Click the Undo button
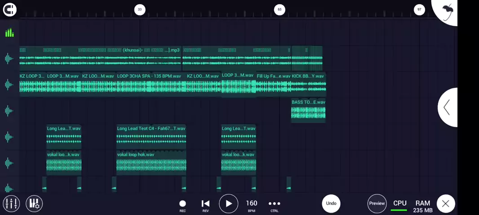The width and height of the screenshot is (479, 215). [x=331, y=203]
